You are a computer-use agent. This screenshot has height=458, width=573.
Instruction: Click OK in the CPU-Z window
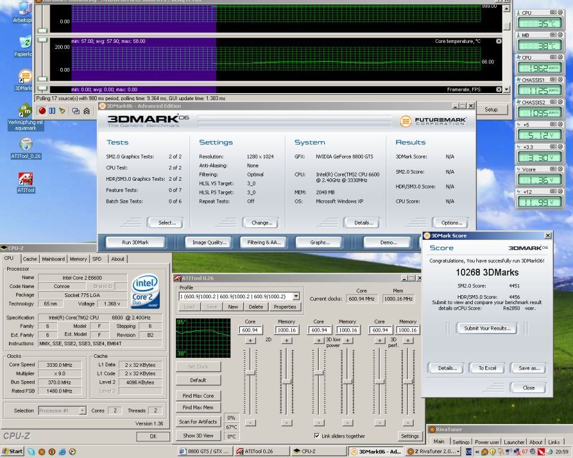click(153, 436)
